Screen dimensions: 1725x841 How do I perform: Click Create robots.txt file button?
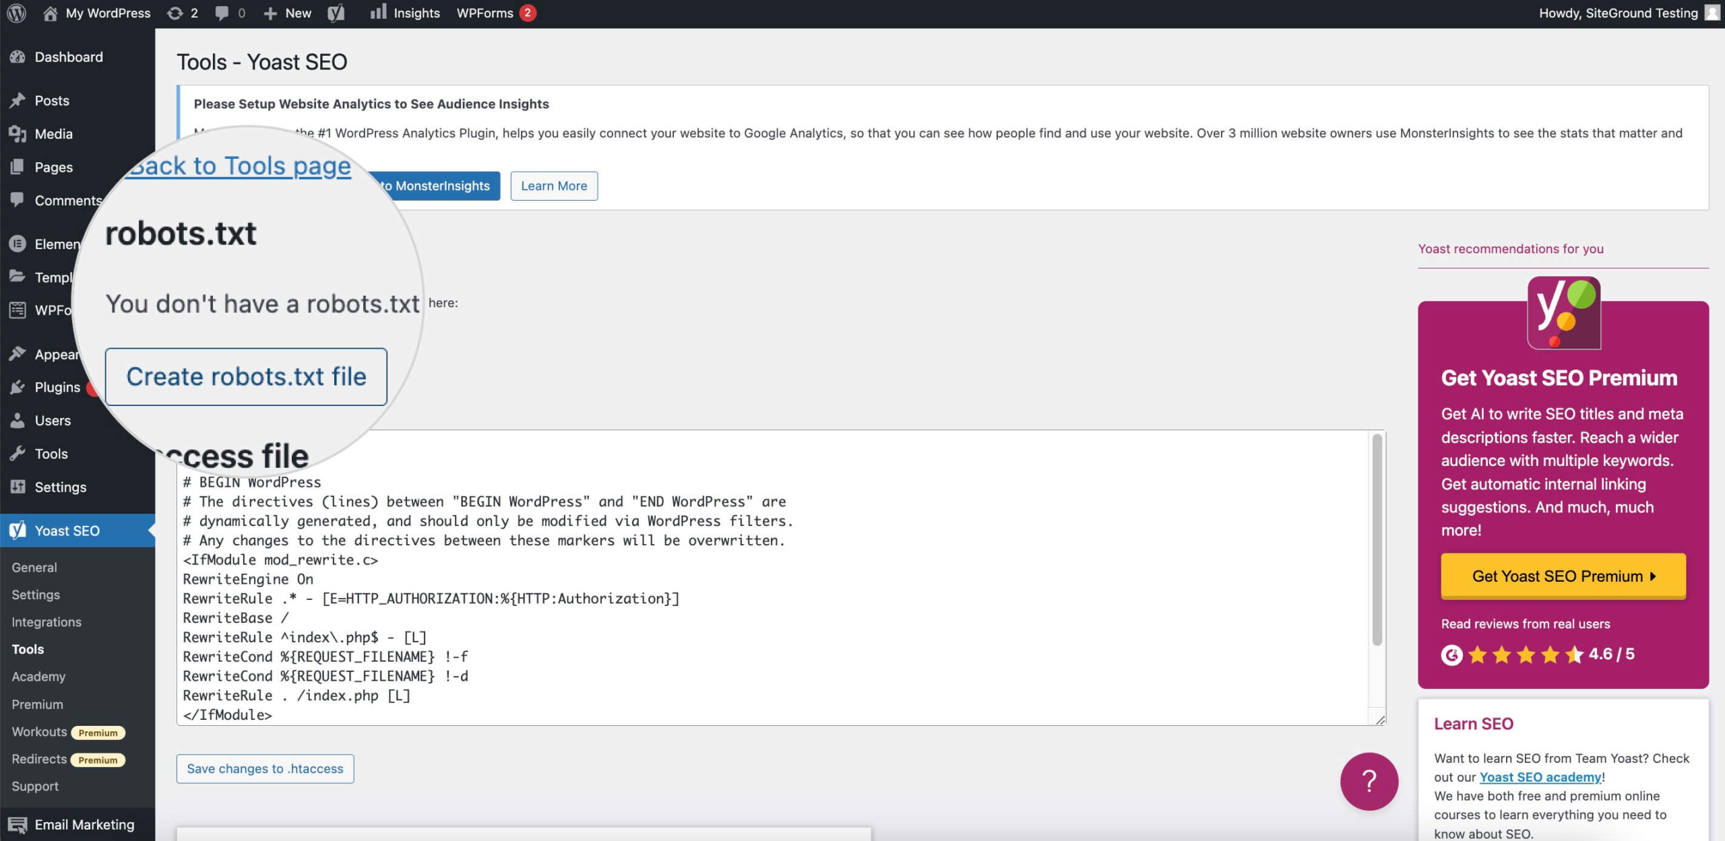pos(246,376)
